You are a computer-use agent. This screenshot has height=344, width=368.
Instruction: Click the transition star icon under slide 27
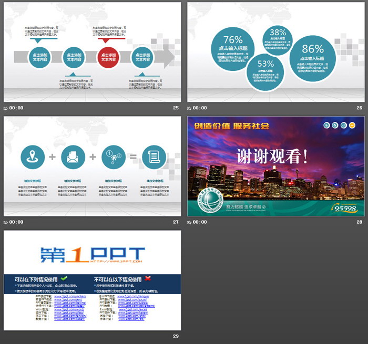pyautogui.click(x=6, y=222)
